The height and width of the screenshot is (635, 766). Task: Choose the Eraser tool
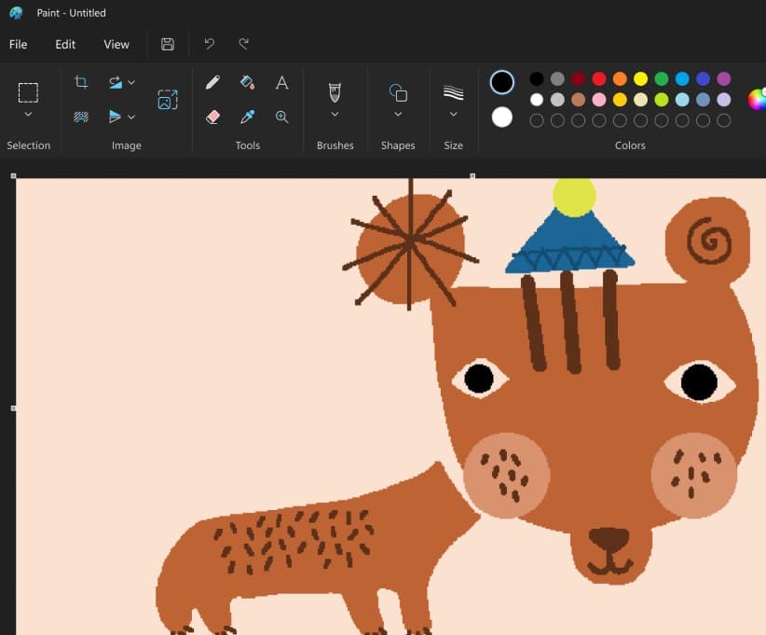[212, 117]
